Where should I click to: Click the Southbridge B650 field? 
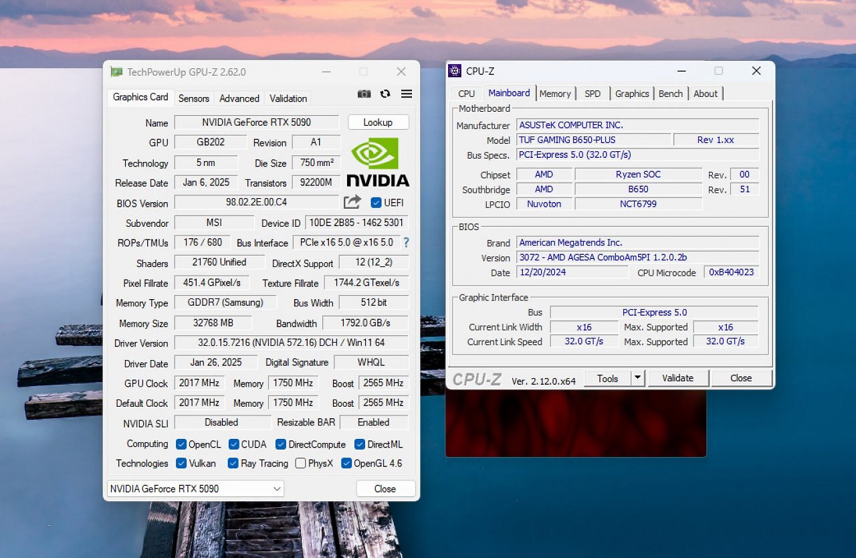[639, 189]
